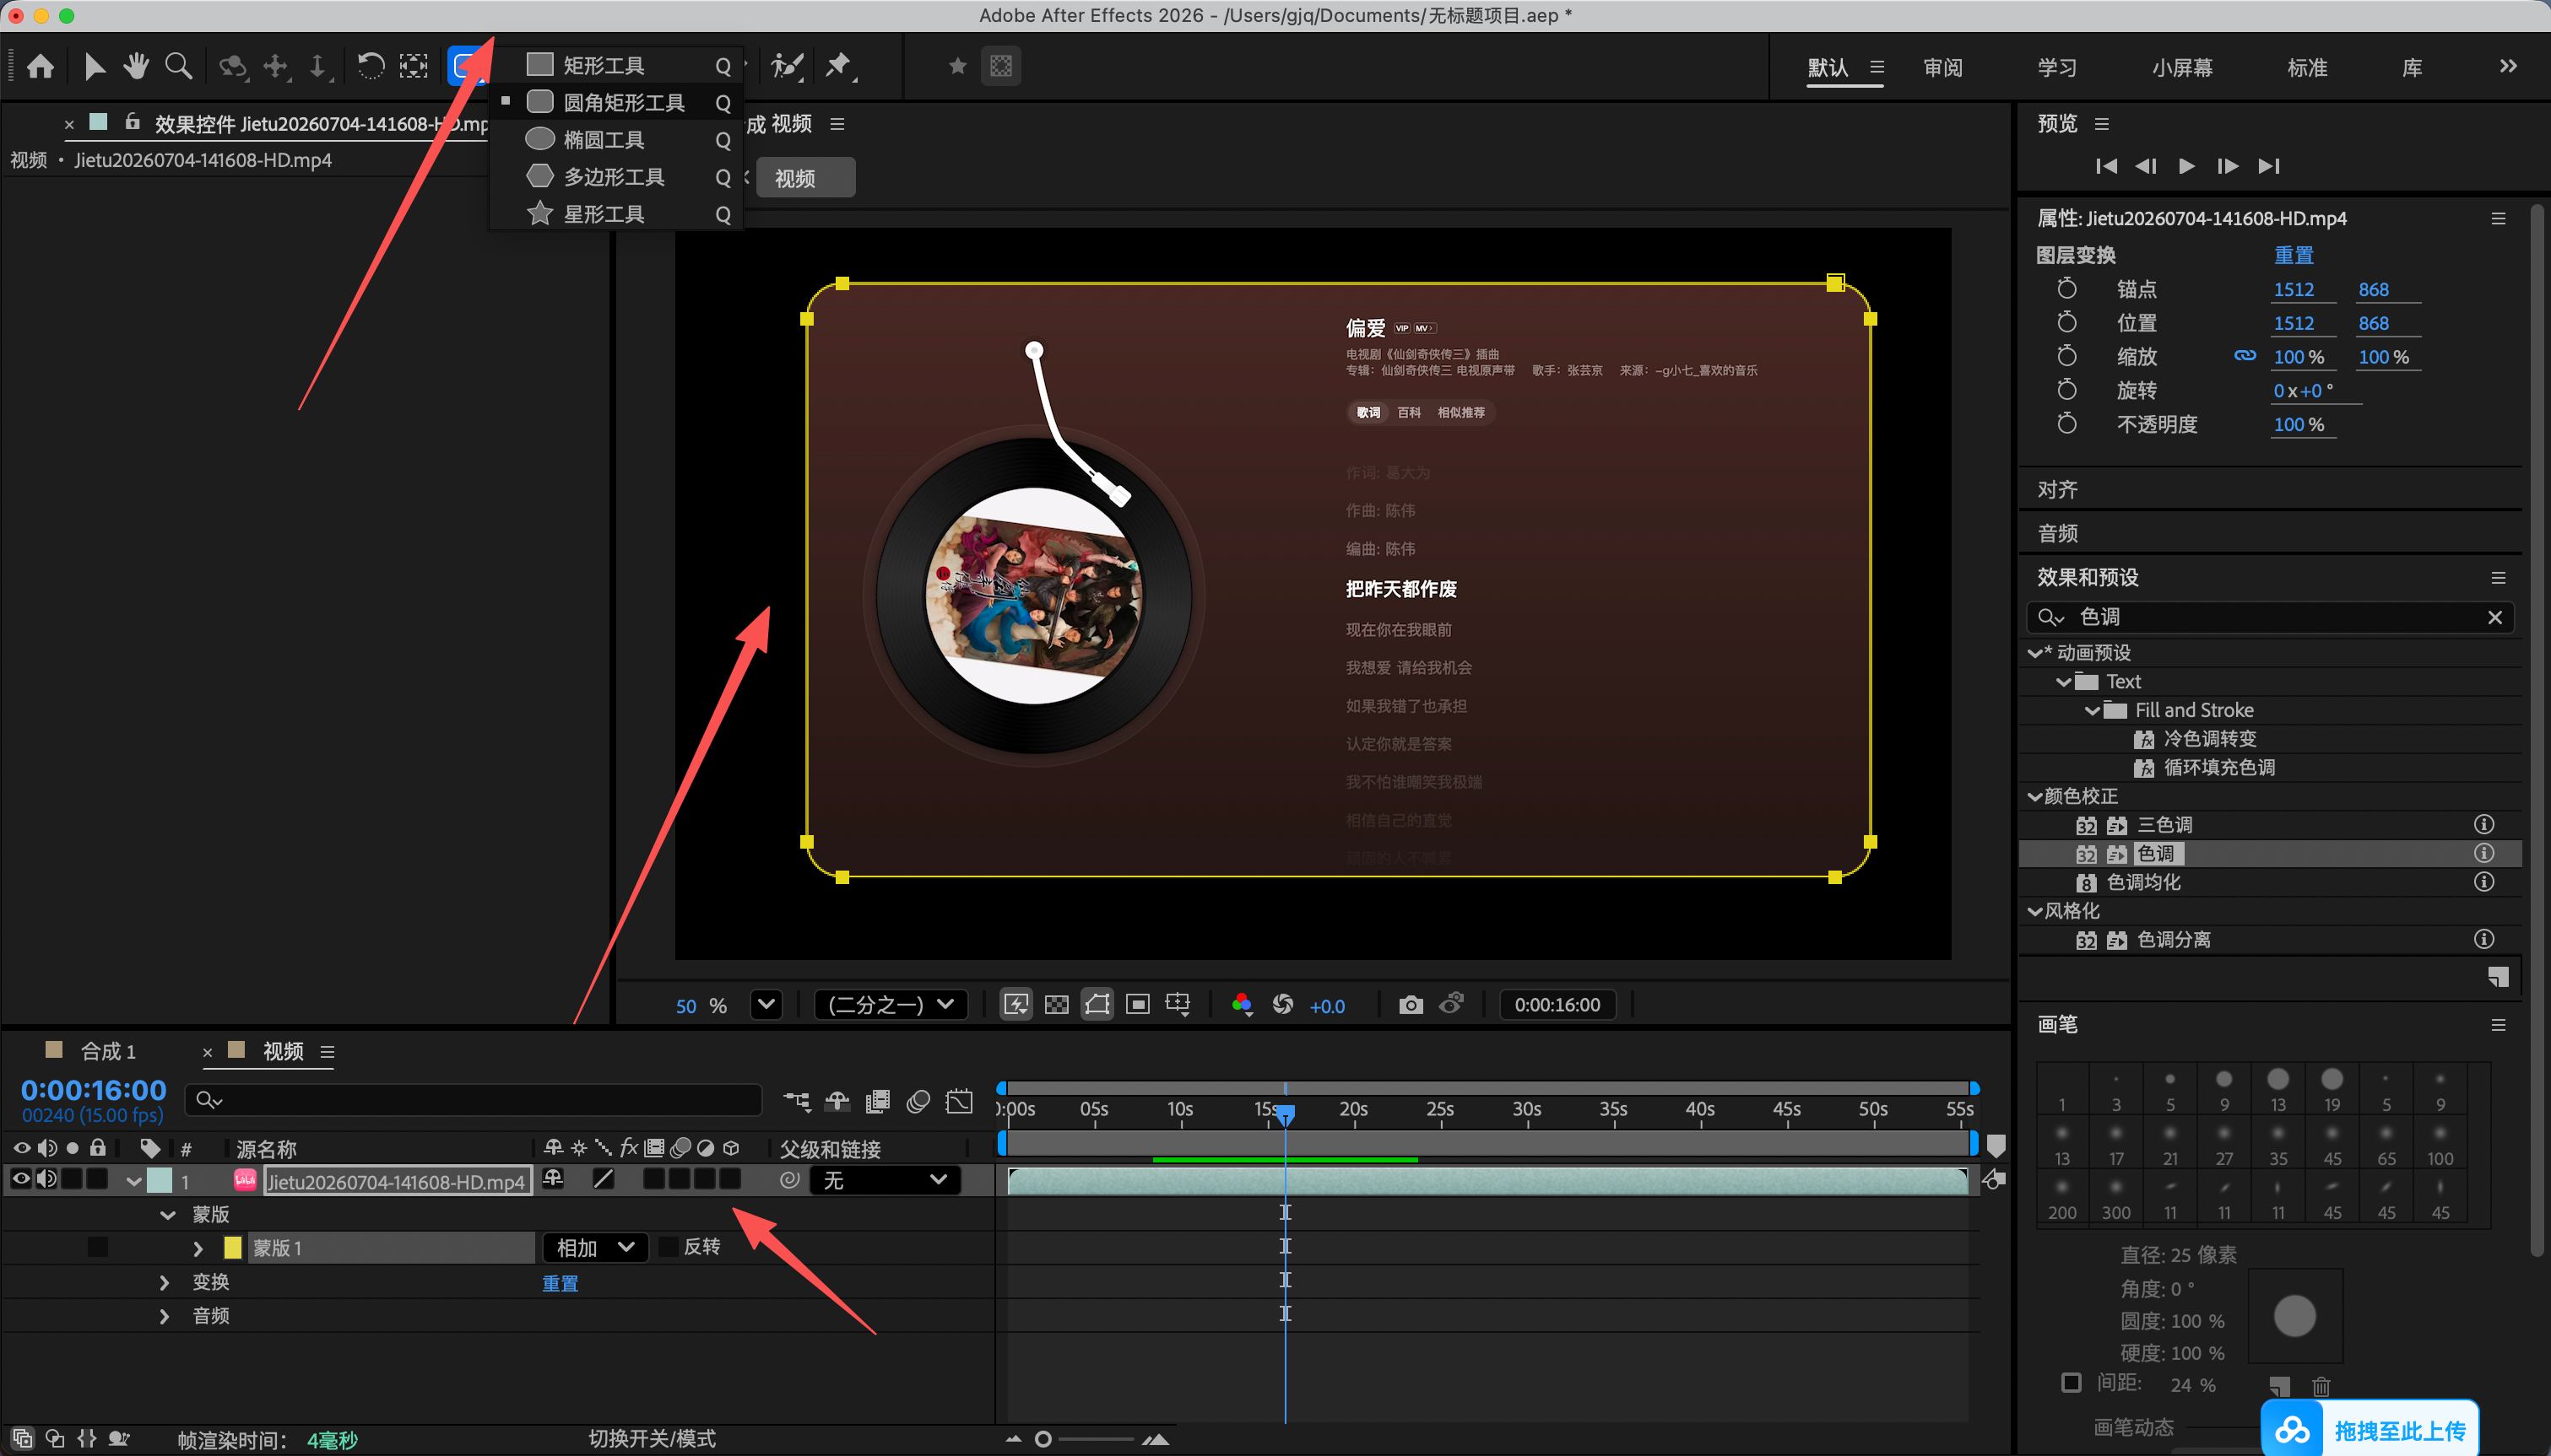Hide the Jietu video layer eye
Viewport: 2551px width, 1456px height.
point(20,1179)
